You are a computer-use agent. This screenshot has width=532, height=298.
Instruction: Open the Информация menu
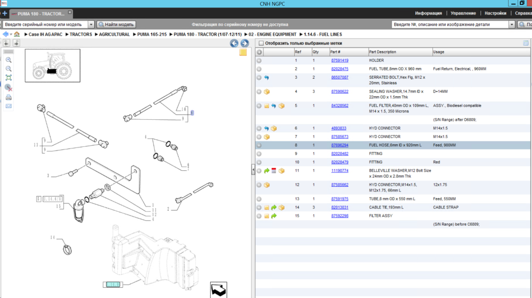(428, 13)
